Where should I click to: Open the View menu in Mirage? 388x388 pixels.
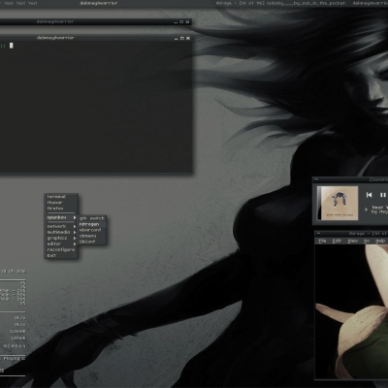[352, 241]
